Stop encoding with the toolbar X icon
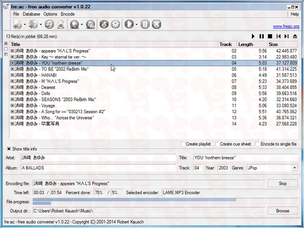 156,24
